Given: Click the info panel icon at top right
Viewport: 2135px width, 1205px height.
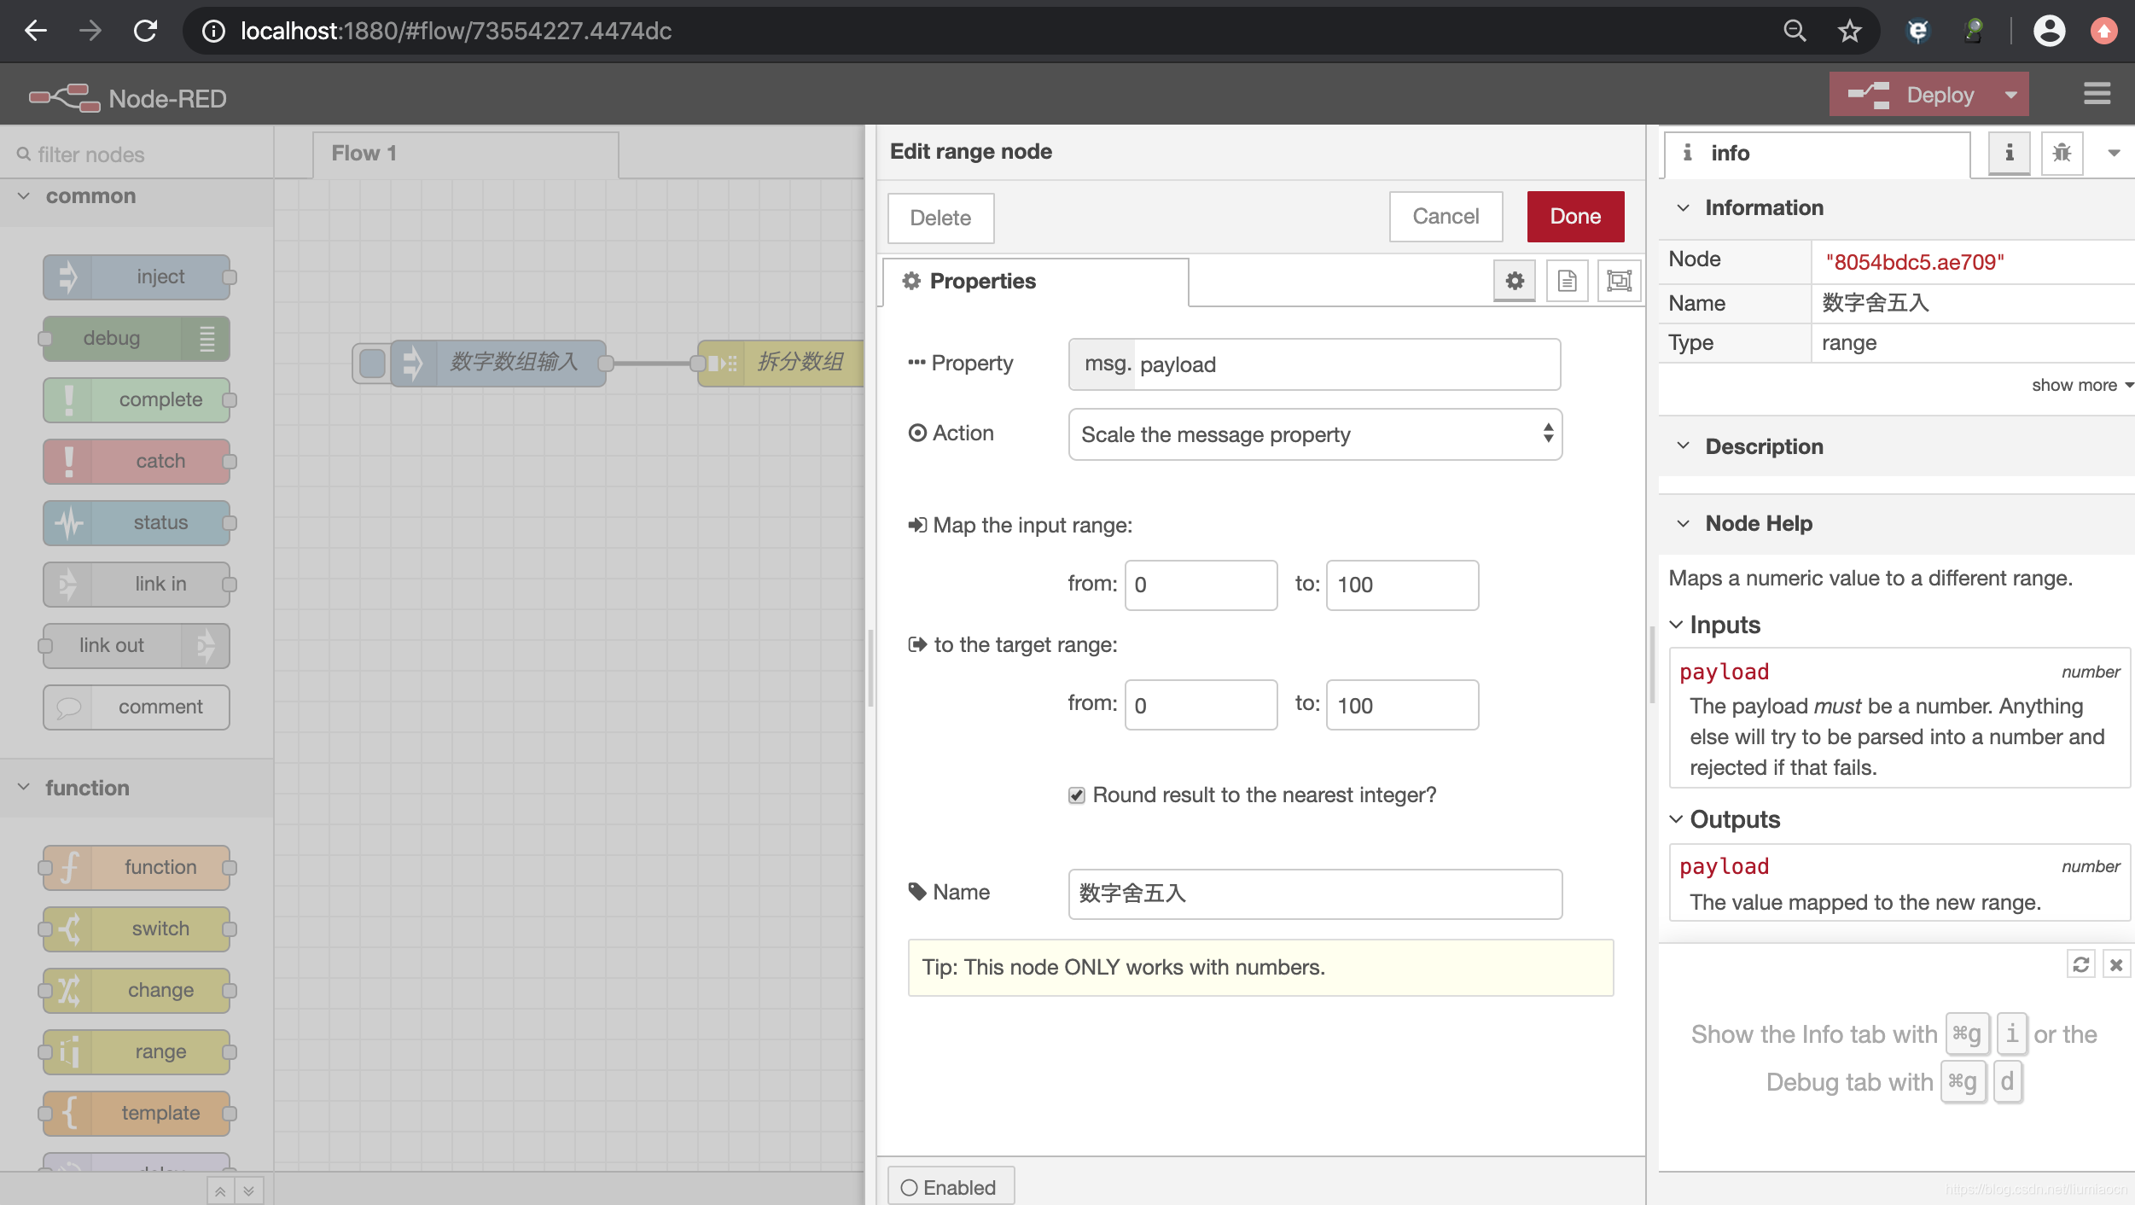Looking at the screenshot, I should (2009, 151).
